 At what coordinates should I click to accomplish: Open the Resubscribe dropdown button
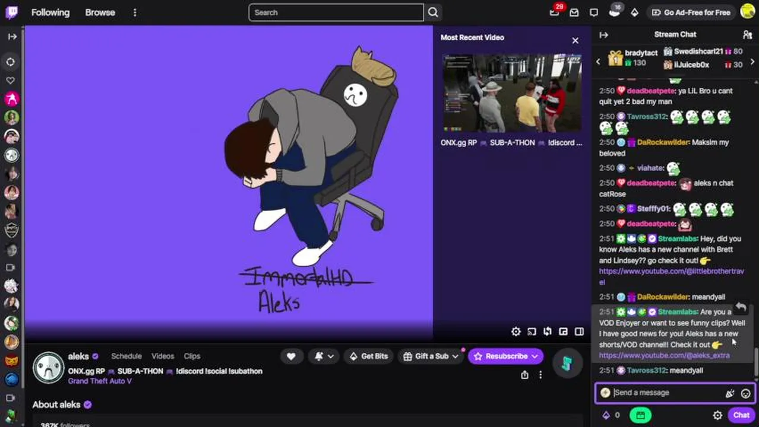click(506, 356)
